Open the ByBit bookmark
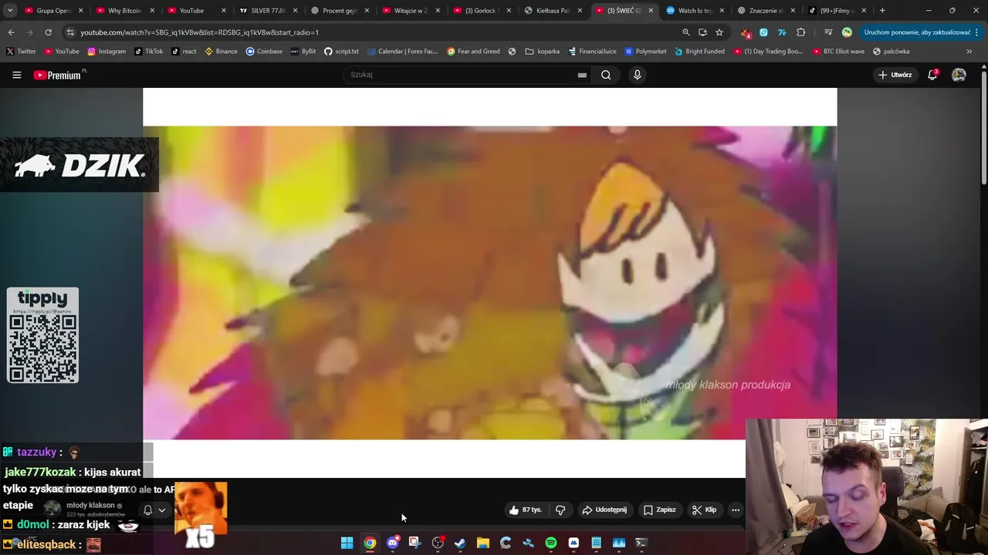988x555 pixels. point(303,51)
